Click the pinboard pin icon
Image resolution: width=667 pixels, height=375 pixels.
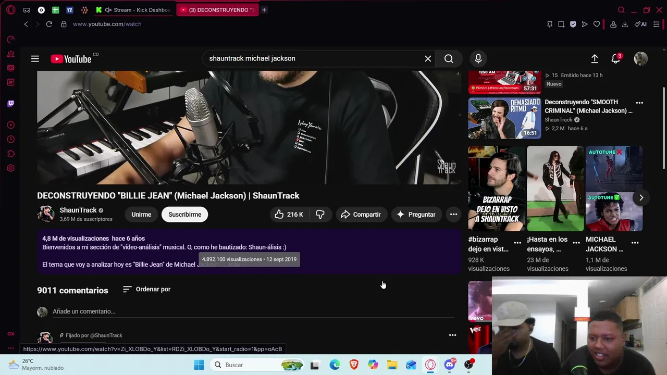coord(549,24)
